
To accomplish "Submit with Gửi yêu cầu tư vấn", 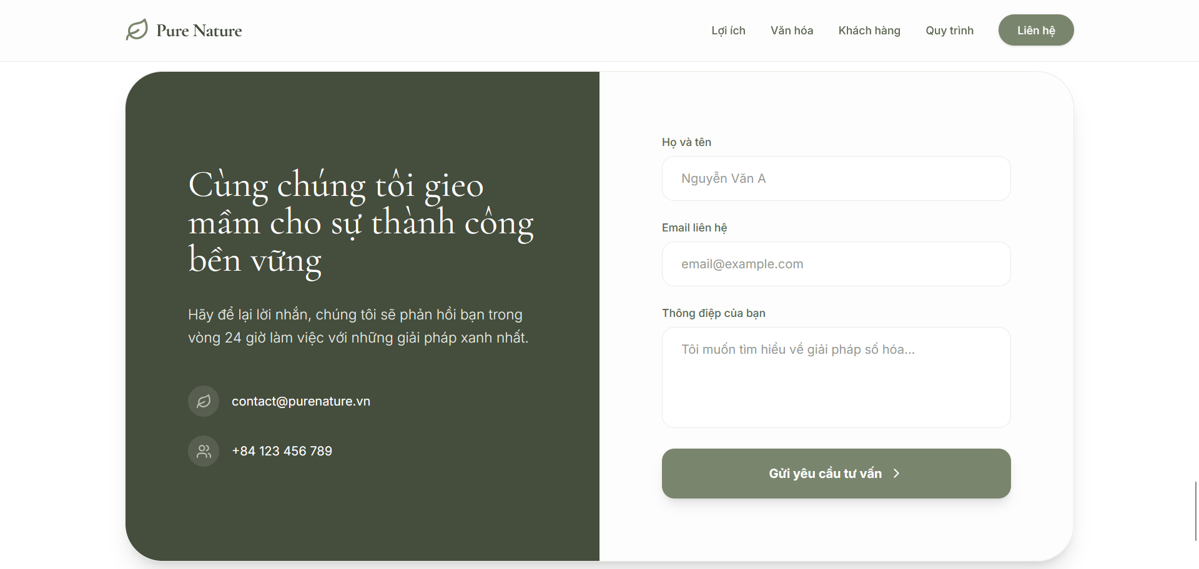I will 836,474.
